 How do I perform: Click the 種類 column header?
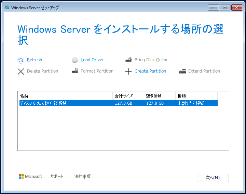(x=196, y=96)
